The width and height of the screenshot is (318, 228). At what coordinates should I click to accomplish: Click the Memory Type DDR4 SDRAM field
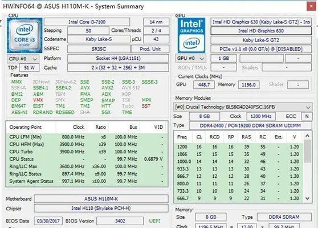284,217
